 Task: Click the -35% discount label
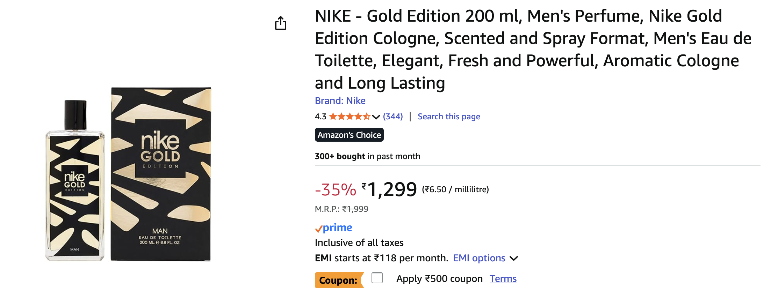(x=335, y=190)
